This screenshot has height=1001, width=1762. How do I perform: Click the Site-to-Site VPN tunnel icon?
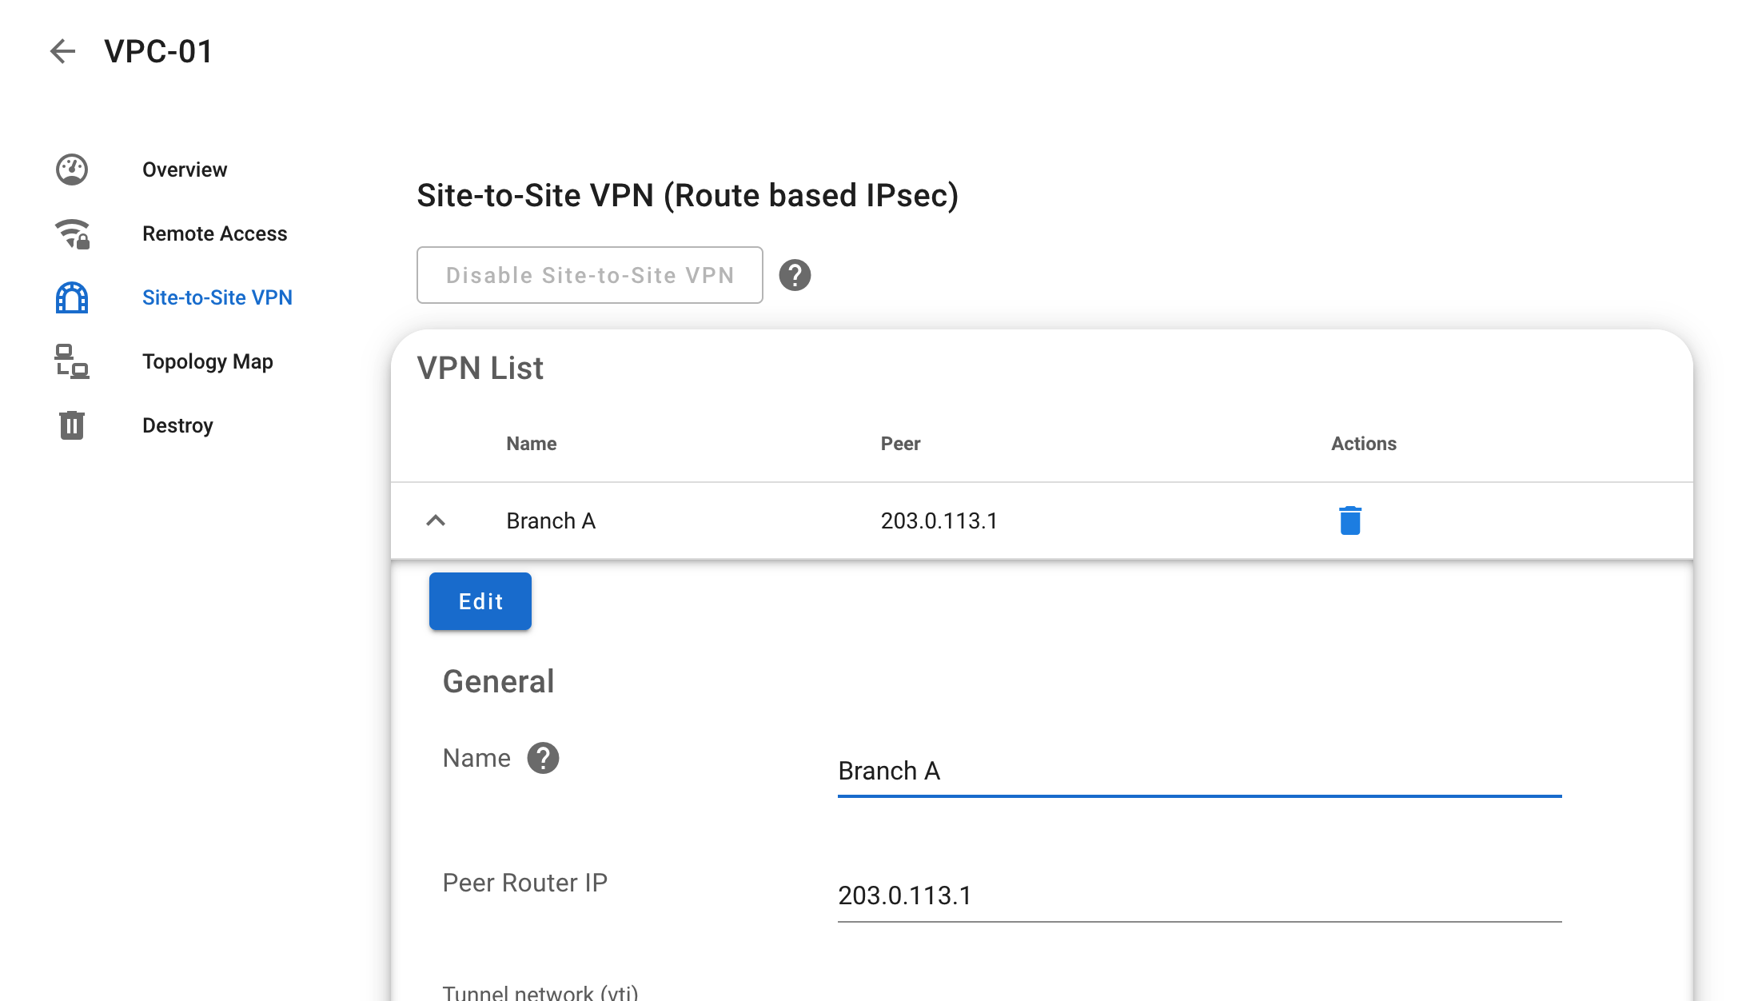72,297
